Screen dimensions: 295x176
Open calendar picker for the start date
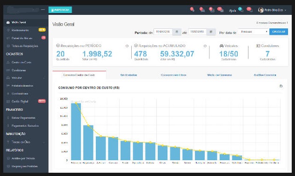click(177, 32)
